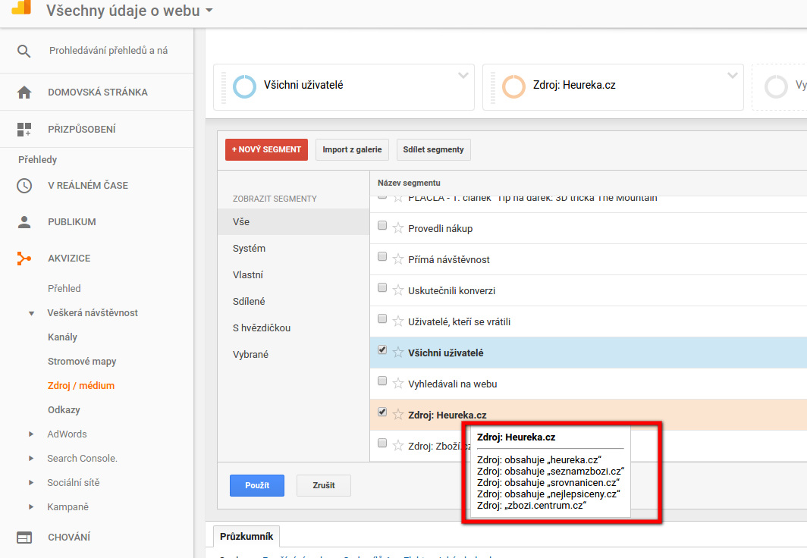Open the Přizpůsobení customization icon

coord(24,130)
